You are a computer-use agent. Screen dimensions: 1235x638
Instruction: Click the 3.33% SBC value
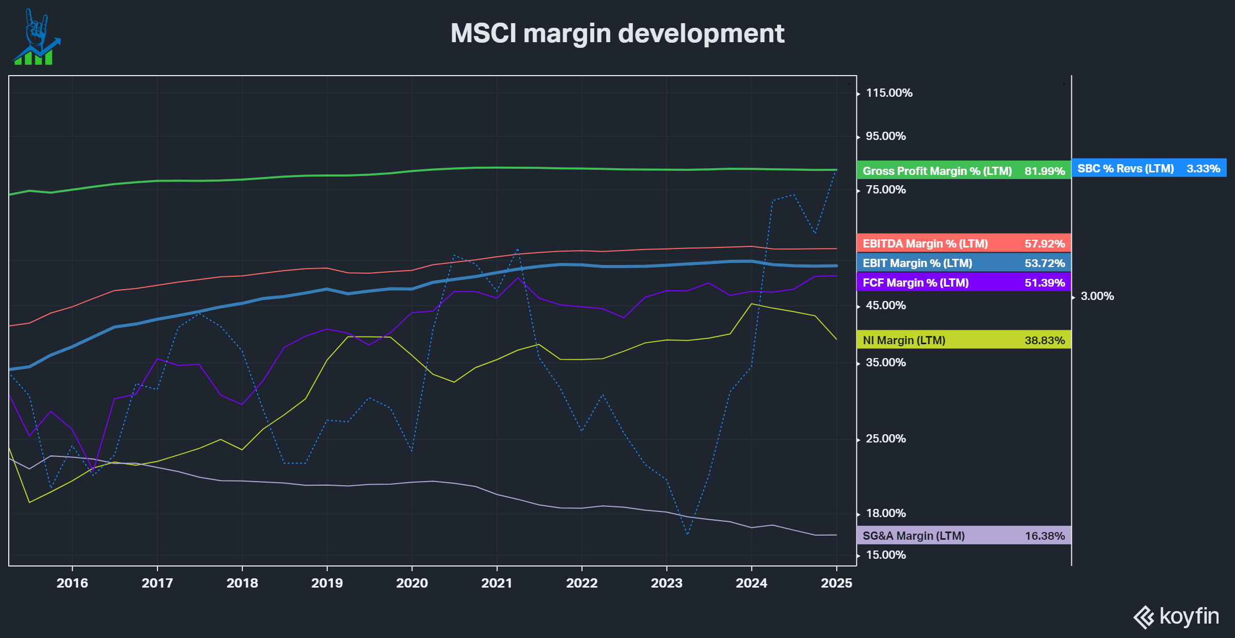coord(1203,168)
